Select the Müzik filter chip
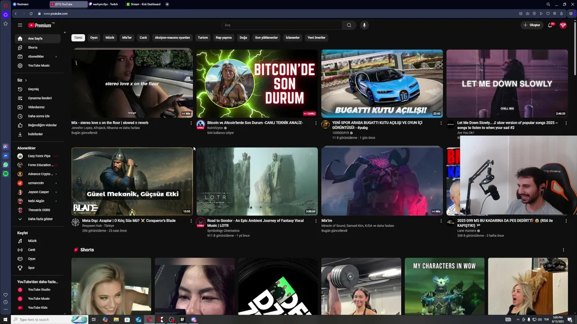 (110, 38)
